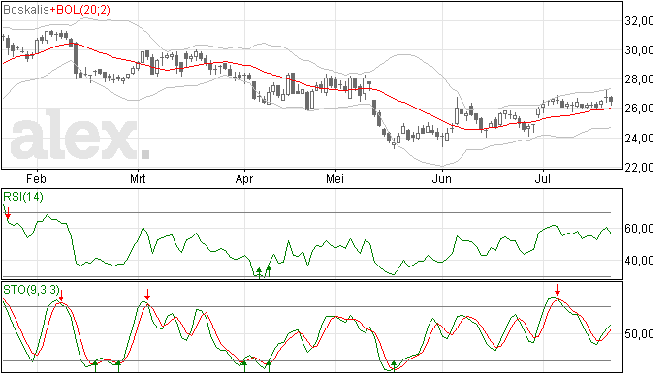The width and height of the screenshot is (669, 375).
Task: Click the stochastic green buy arrow in late May
Action: [395, 366]
